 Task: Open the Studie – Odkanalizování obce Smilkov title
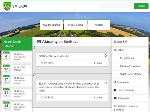69,87
